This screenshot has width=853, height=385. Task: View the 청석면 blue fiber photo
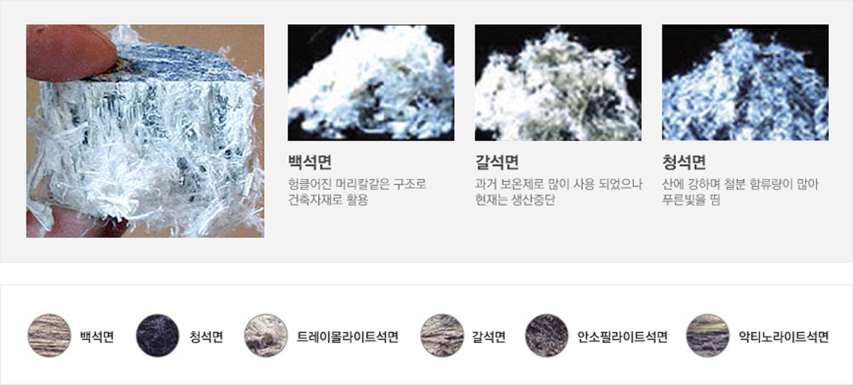[x=745, y=82]
